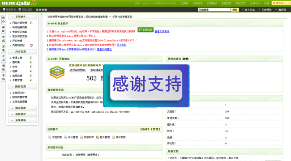Viewport: 291px width, 161px height.
Task: Collapse the 内容管理 menu group
Action: (22, 52)
